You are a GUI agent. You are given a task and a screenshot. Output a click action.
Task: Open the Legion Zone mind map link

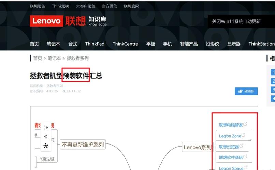click(x=230, y=136)
